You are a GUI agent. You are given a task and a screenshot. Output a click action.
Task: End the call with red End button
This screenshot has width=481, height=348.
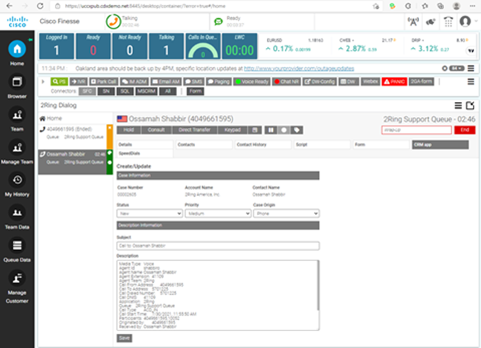[465, 130]
